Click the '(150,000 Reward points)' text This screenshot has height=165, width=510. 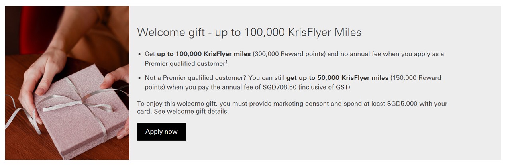click(x=416, y=78)
